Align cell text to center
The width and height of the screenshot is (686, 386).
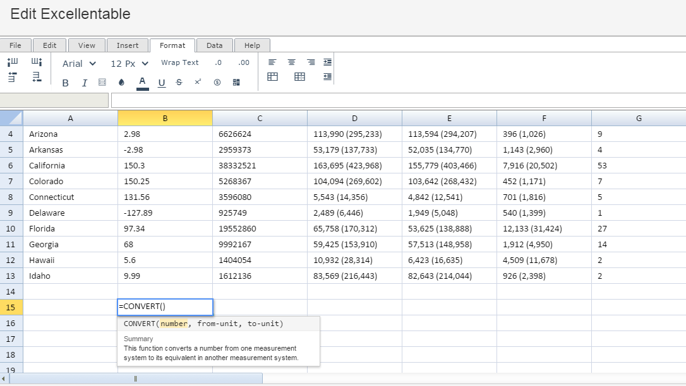[291, 62]
